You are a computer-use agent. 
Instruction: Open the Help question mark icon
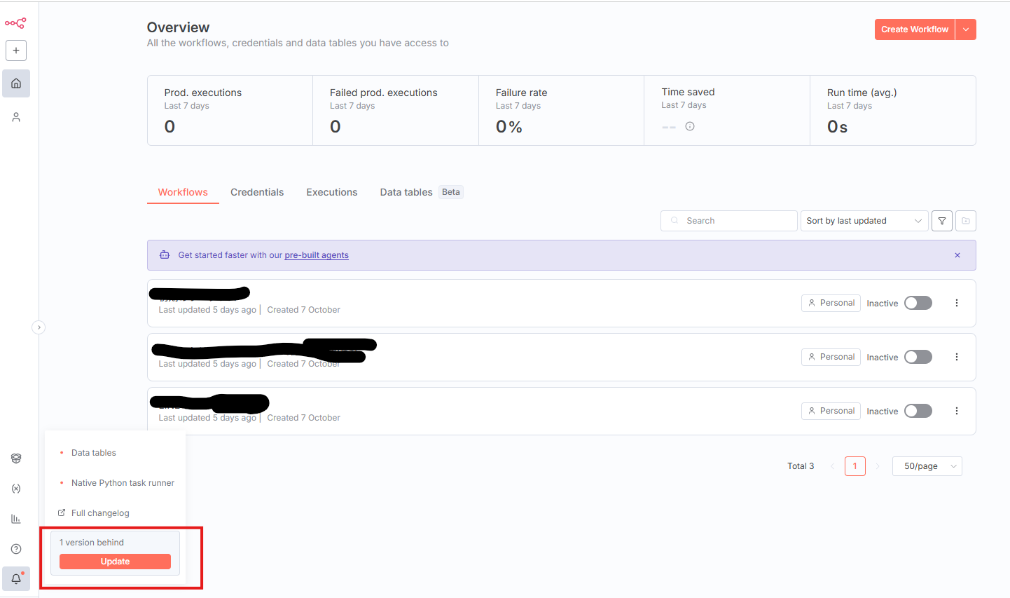pos(16,549)
